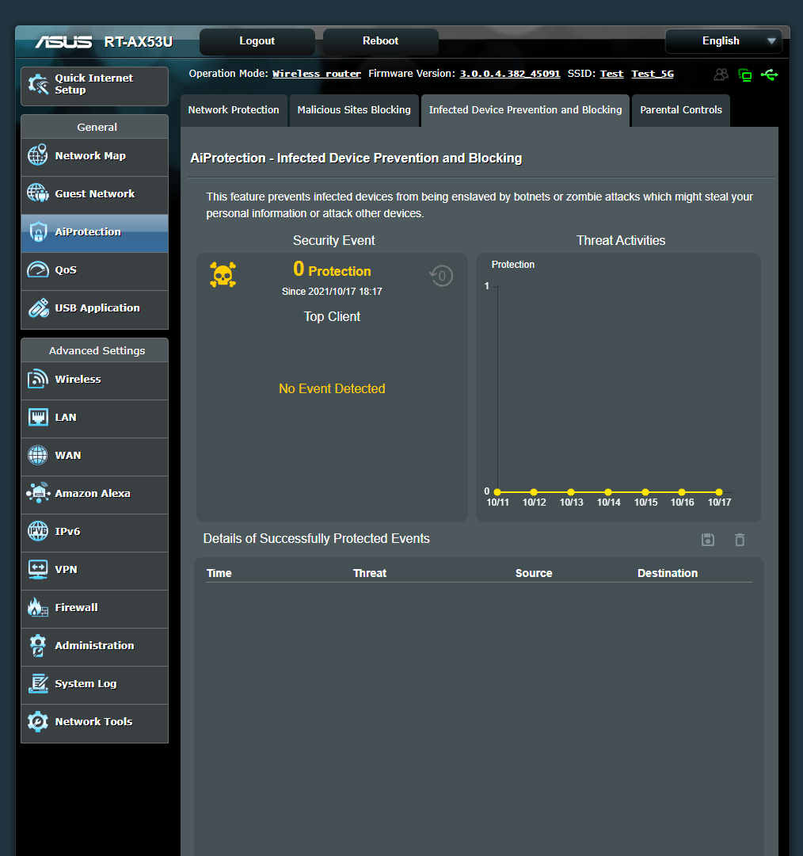Click the Reboot button
The width and height of the screenshot is (803, 856).
point(381,41)
